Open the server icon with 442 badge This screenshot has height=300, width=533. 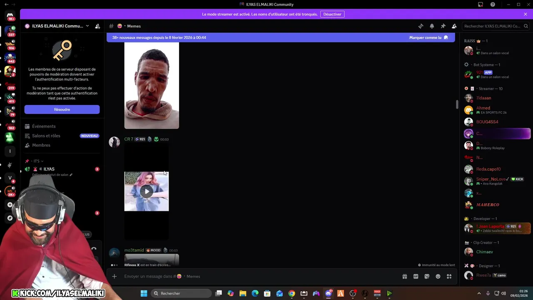[10, 57]
